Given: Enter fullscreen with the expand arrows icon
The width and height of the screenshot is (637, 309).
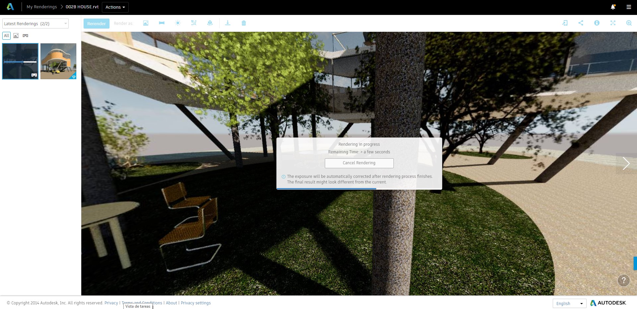Looking at the screenshot, I should pyautogui.click(x=613, y=23).
